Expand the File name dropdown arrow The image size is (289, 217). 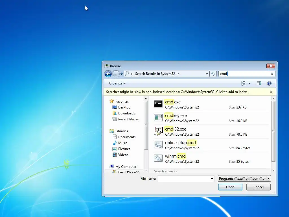(212, 179)
